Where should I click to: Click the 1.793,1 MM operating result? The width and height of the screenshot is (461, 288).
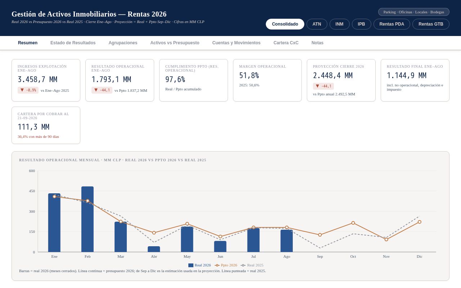click(x=111, y=80)
